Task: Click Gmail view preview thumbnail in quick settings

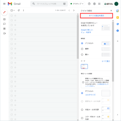Action: (106, 28)
